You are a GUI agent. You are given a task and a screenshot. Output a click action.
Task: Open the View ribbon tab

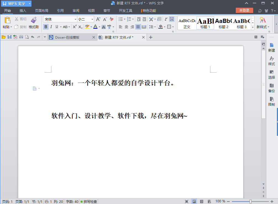click(91, 11)
